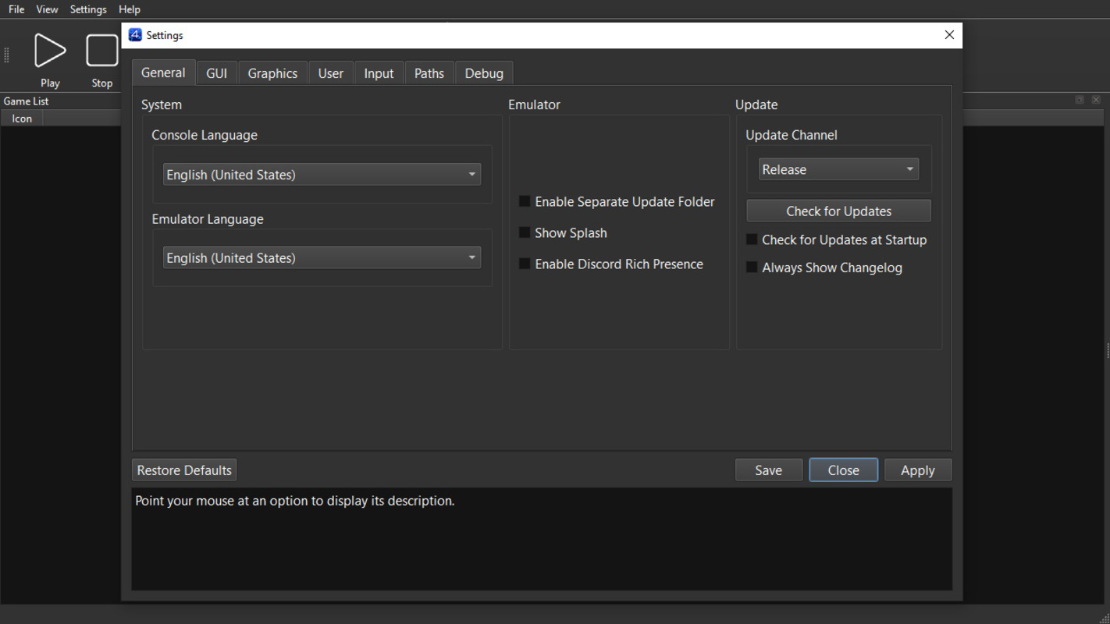Screen dimensions: 1110x624
Task: Expand the Update Channel dropdown
Action: [x=838, y=169]
